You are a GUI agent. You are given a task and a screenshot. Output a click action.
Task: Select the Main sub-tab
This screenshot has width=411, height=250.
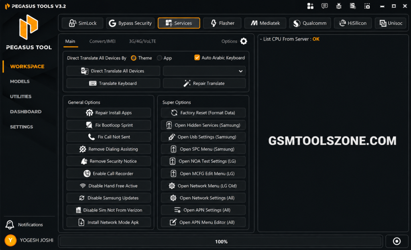(70, 41)
